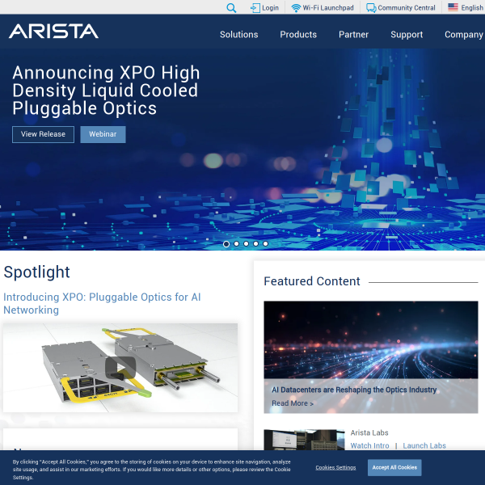The height and width of the screenshot is (485, 485).
Task: Open Community Central link
Action: 407,8
